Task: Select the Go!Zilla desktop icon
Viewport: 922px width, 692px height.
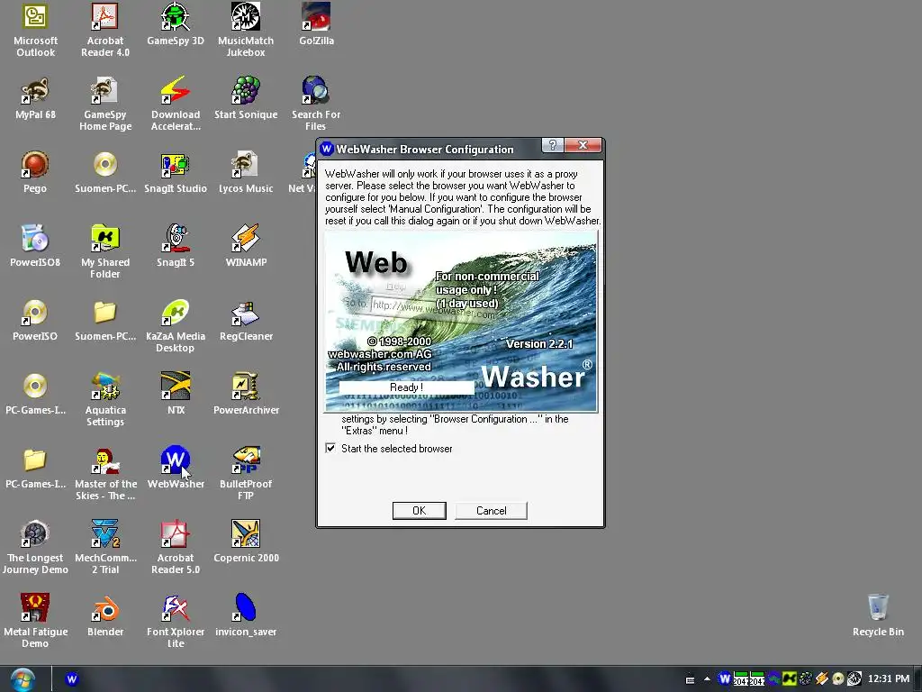Action: coord(316,24)
